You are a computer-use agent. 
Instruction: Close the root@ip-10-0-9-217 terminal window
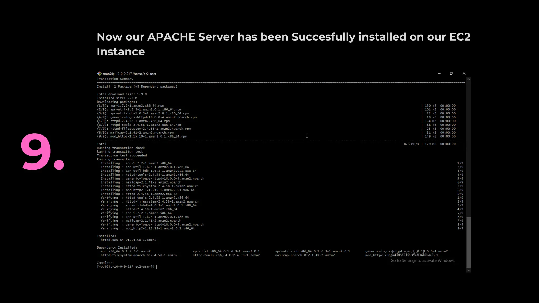point(464,73)
